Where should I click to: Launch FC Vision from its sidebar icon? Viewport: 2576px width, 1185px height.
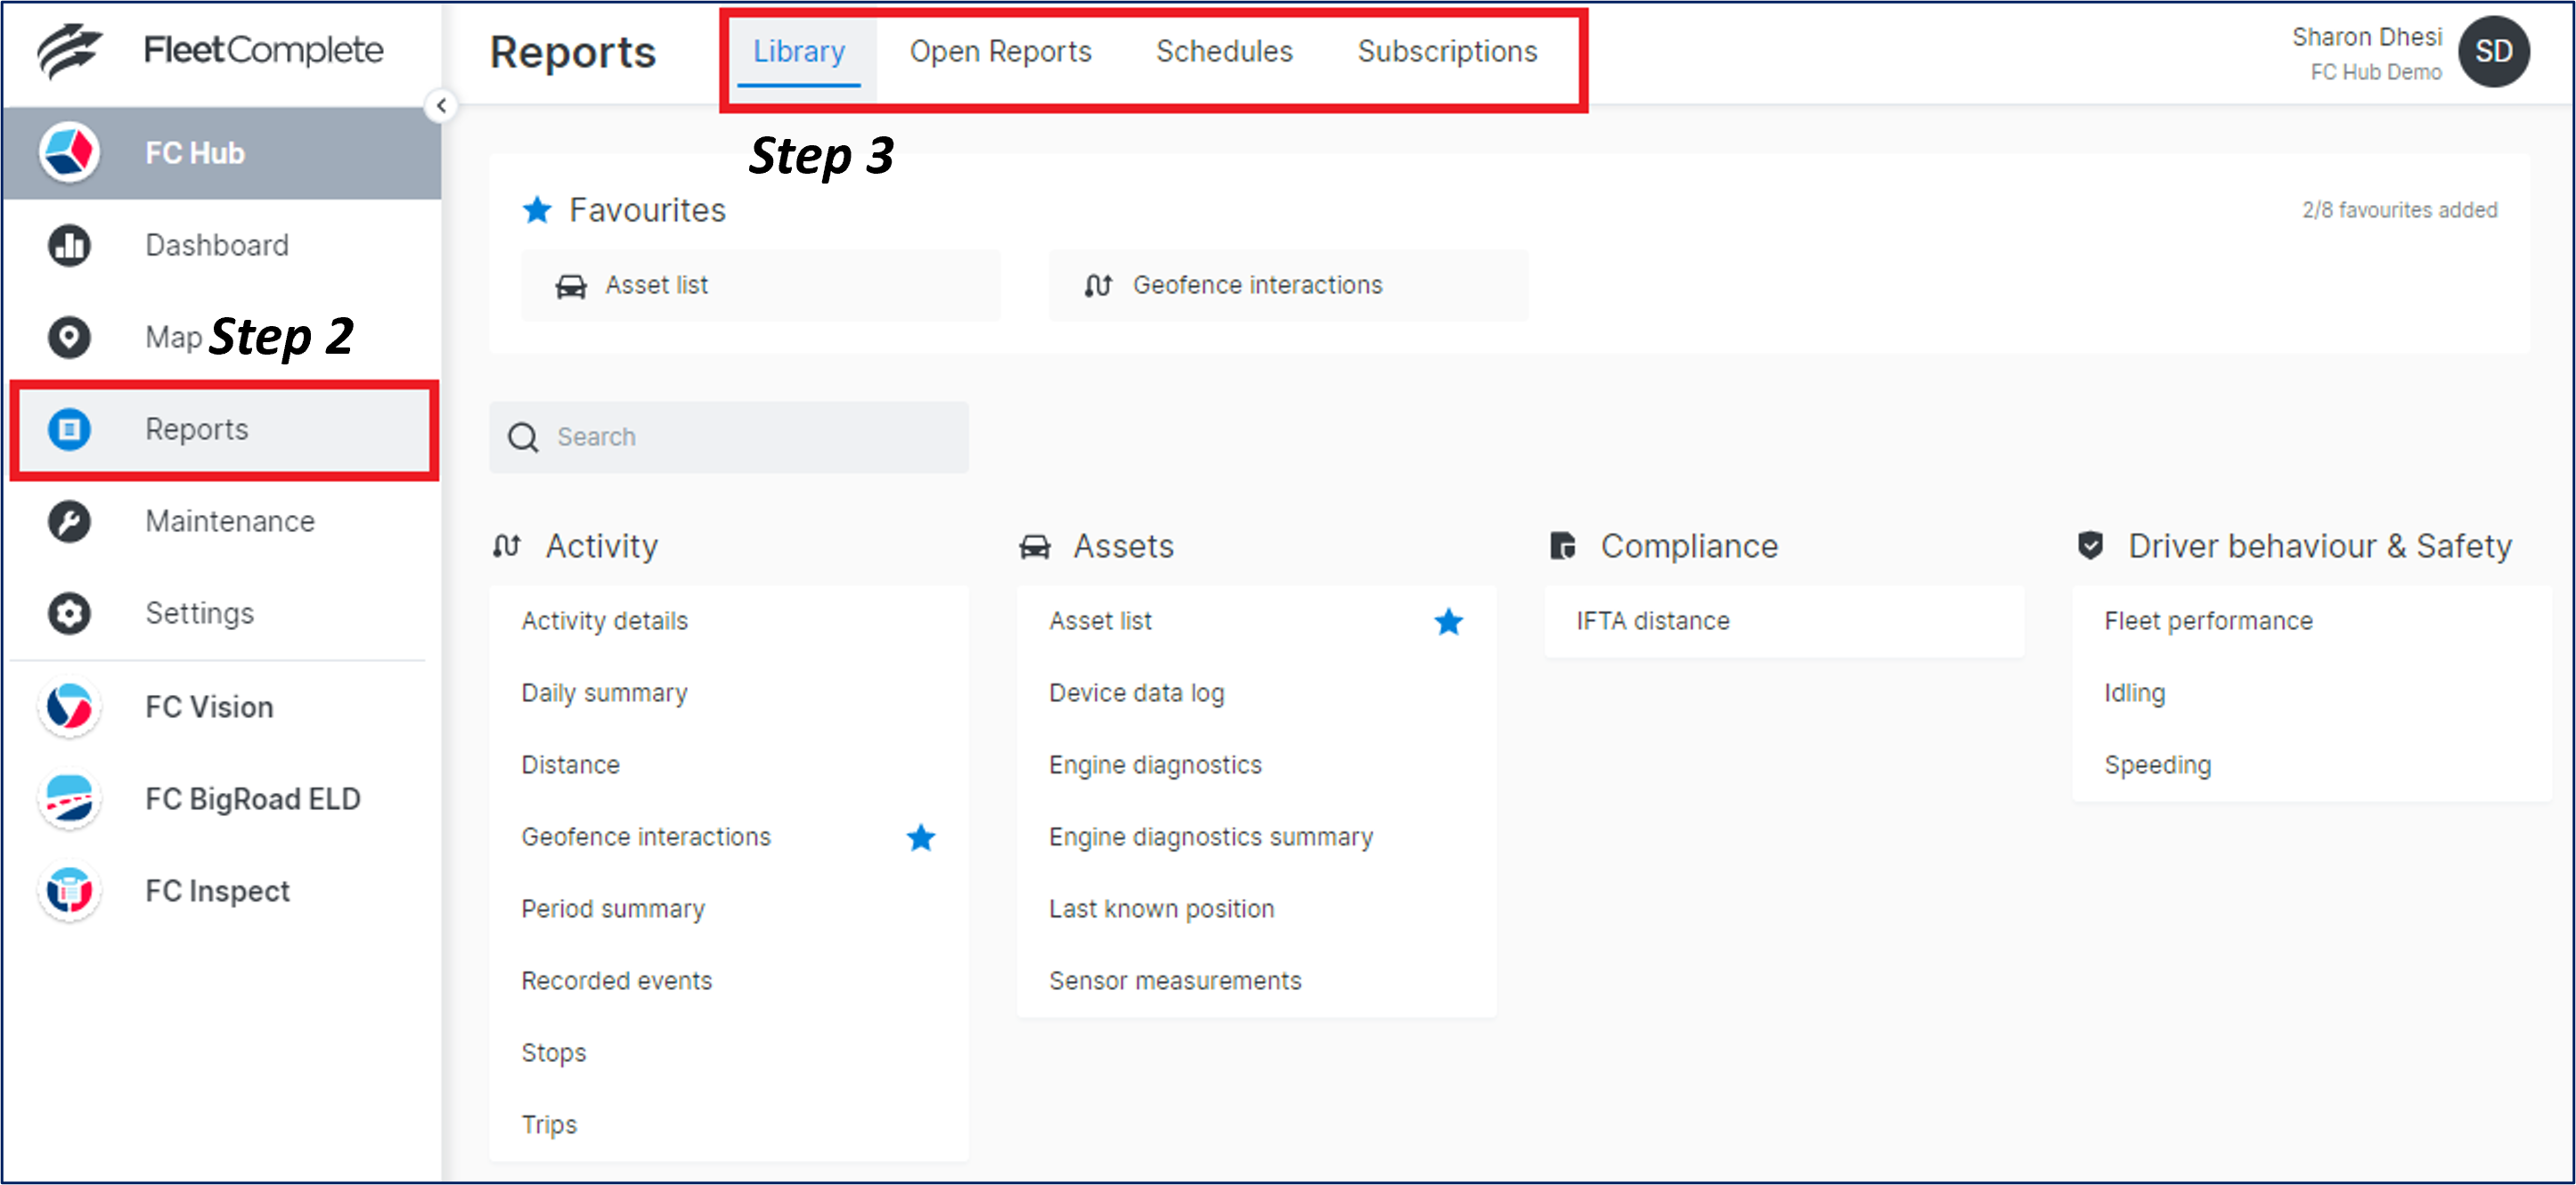[69, 707]
